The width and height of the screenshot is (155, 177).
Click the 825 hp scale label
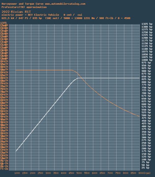click(x=146, y=79)
